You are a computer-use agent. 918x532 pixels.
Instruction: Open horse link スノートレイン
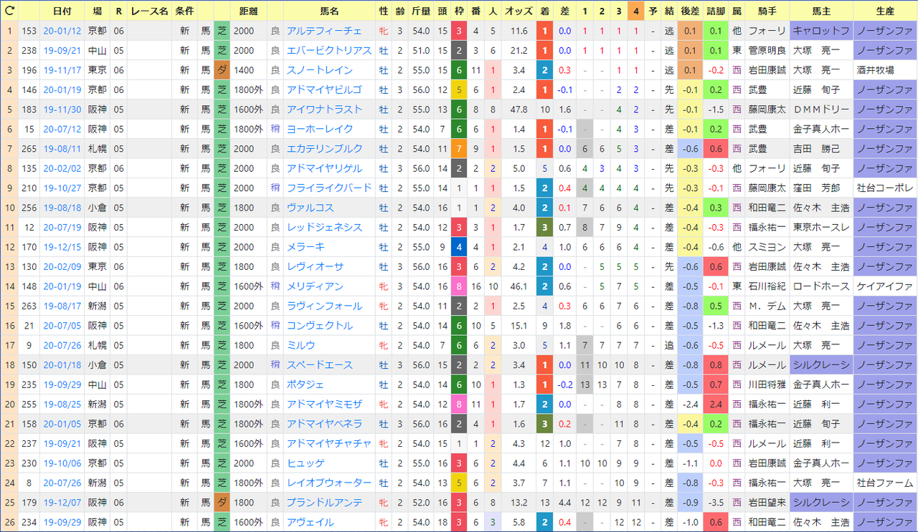pos(320,70)
